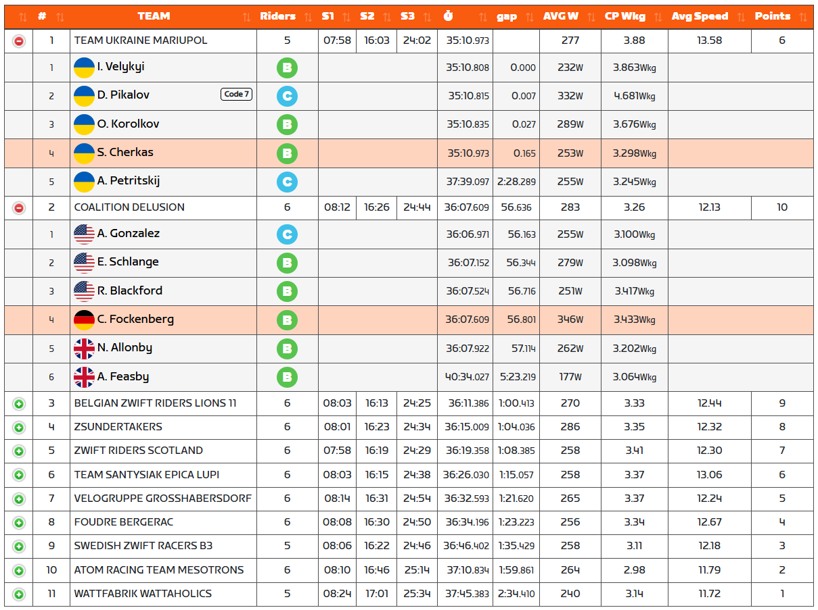Collapse the Coalition Delusion team row
This screenshot has height=610, width=818.
tap(19, 208)
